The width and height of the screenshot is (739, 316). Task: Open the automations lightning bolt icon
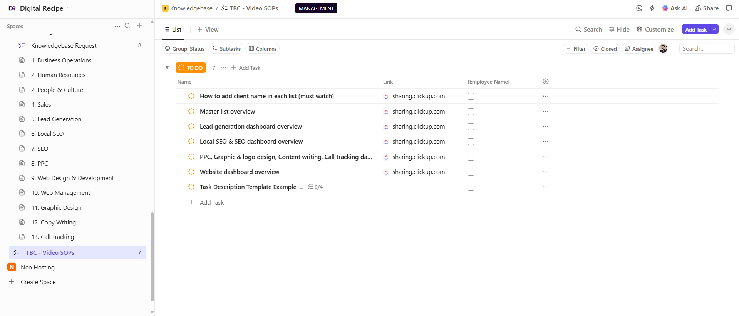point(652,8)
